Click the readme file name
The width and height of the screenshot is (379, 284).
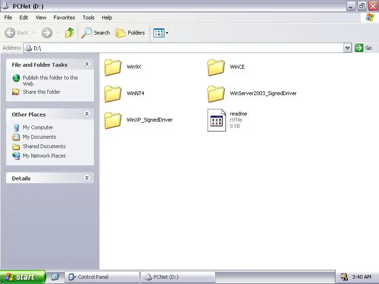pyautogui.click(x=238, y=114)
